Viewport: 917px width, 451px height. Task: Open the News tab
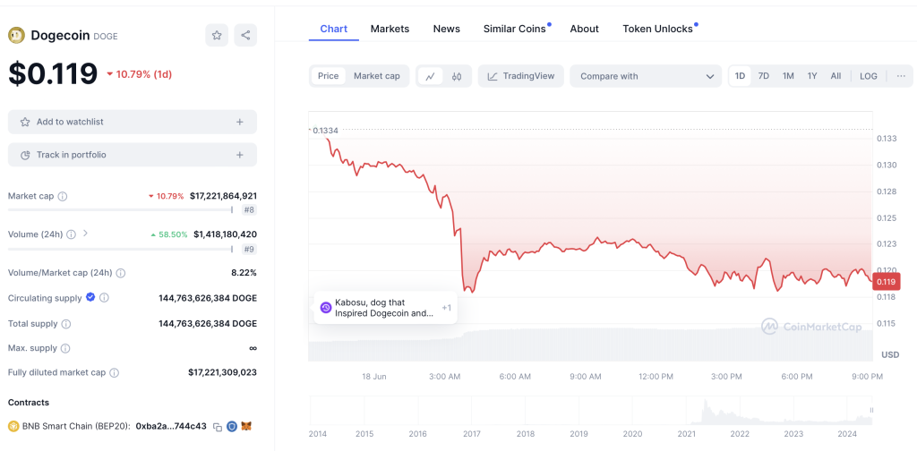[446, 29]
